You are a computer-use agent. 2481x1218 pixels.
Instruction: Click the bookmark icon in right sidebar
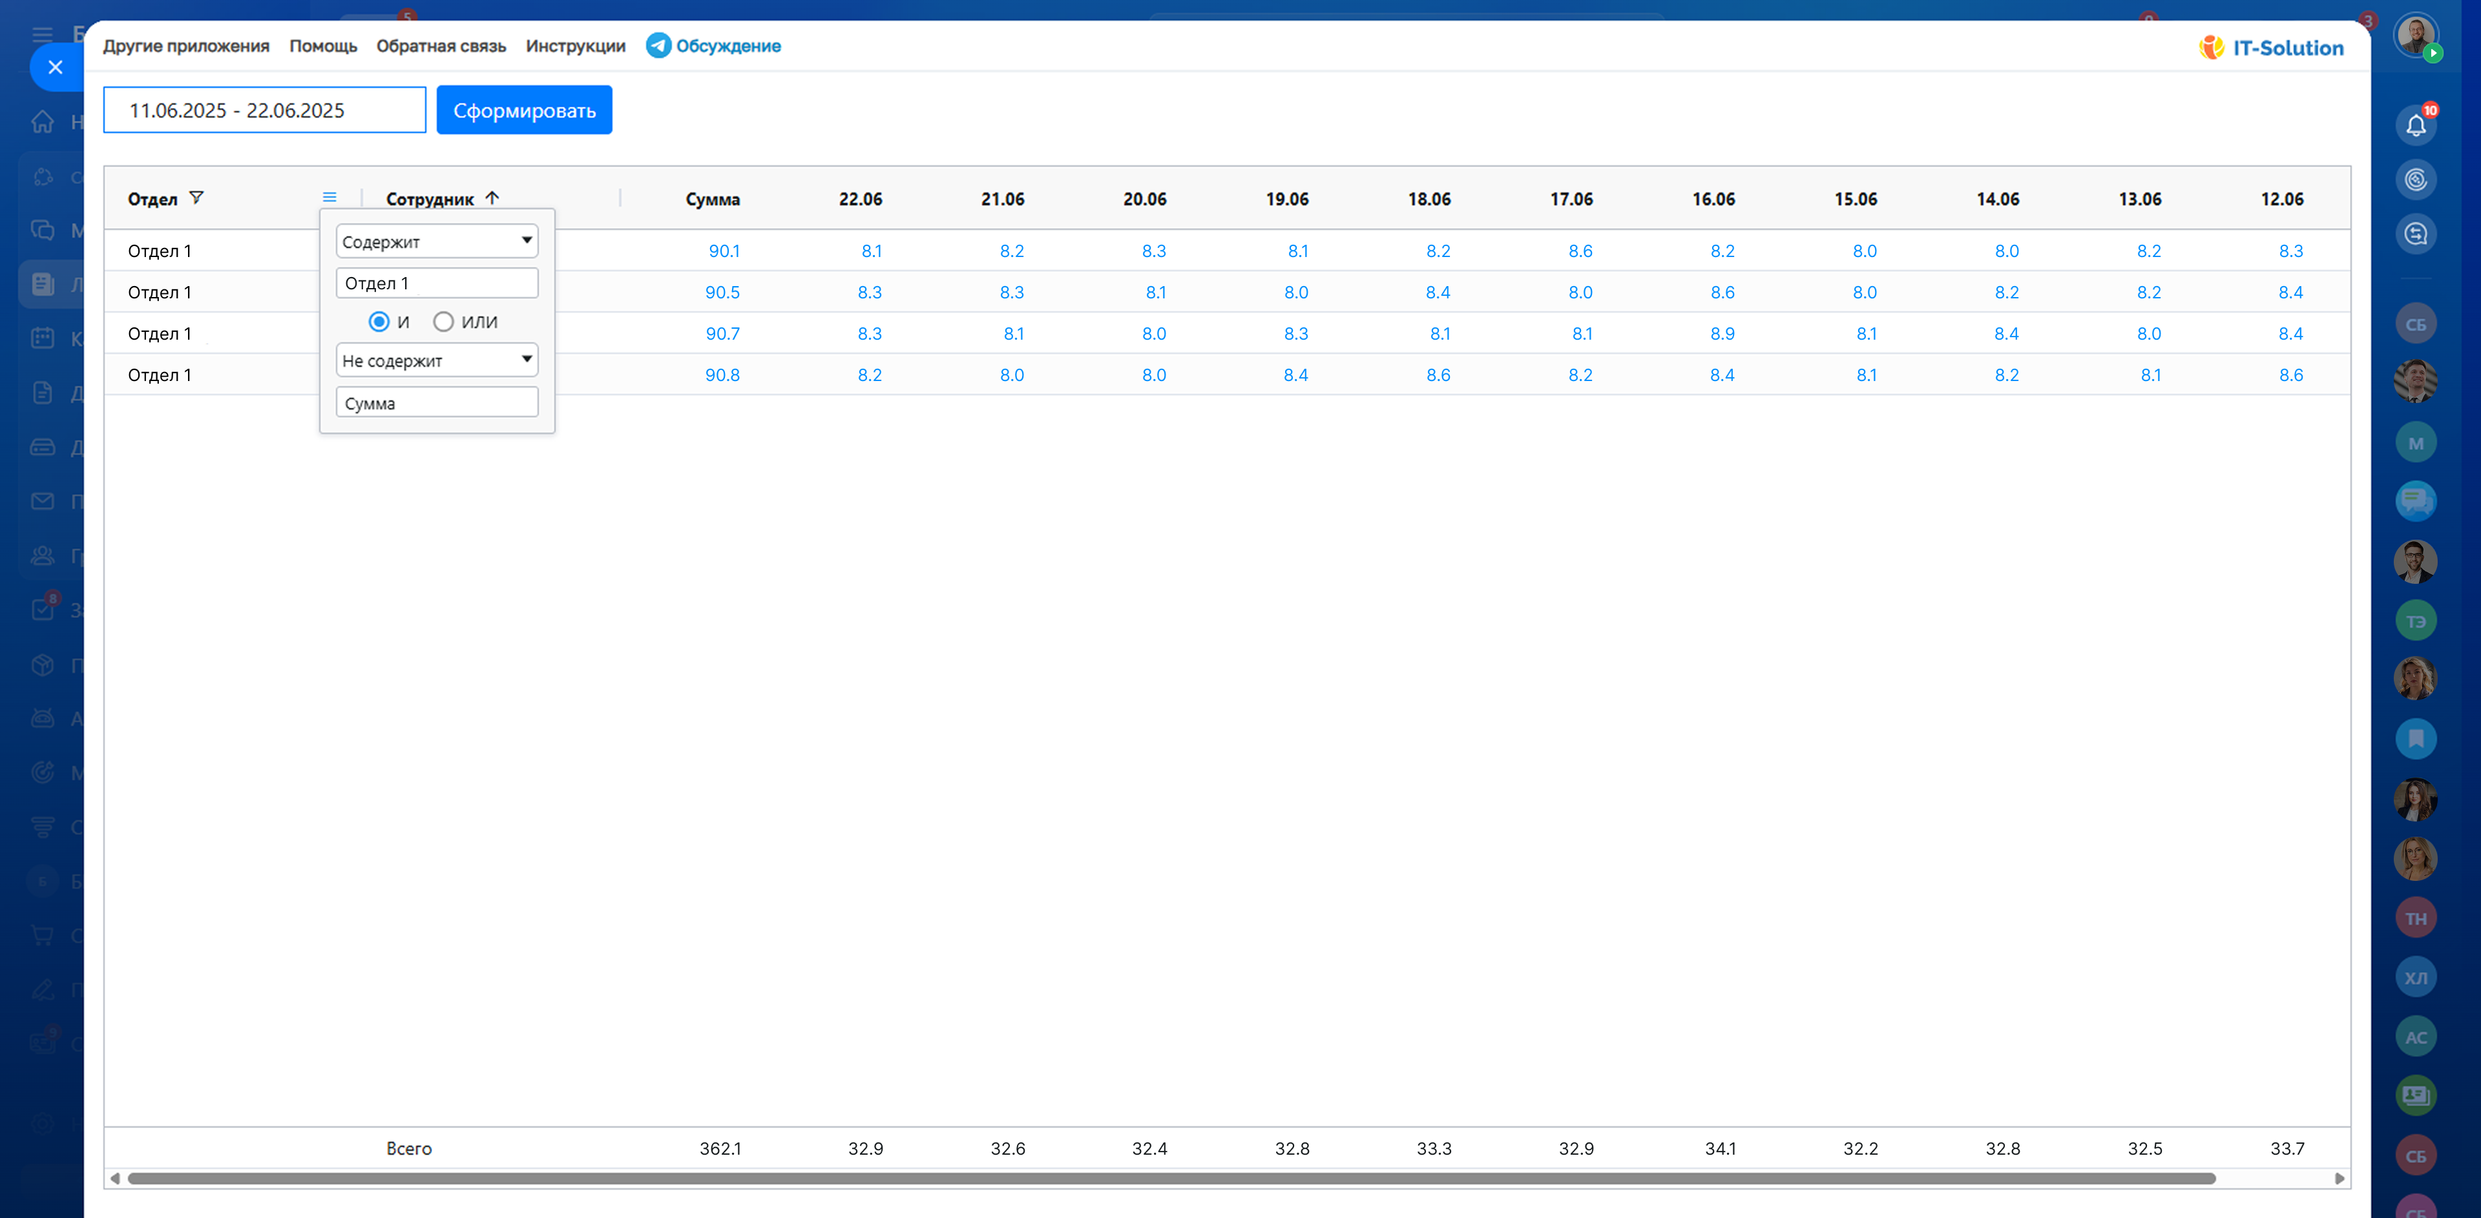[x=2414, y=739]
